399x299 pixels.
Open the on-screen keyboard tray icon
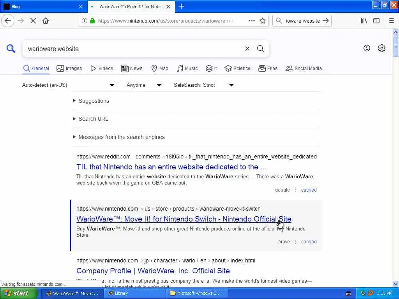[x=348, y=294]
